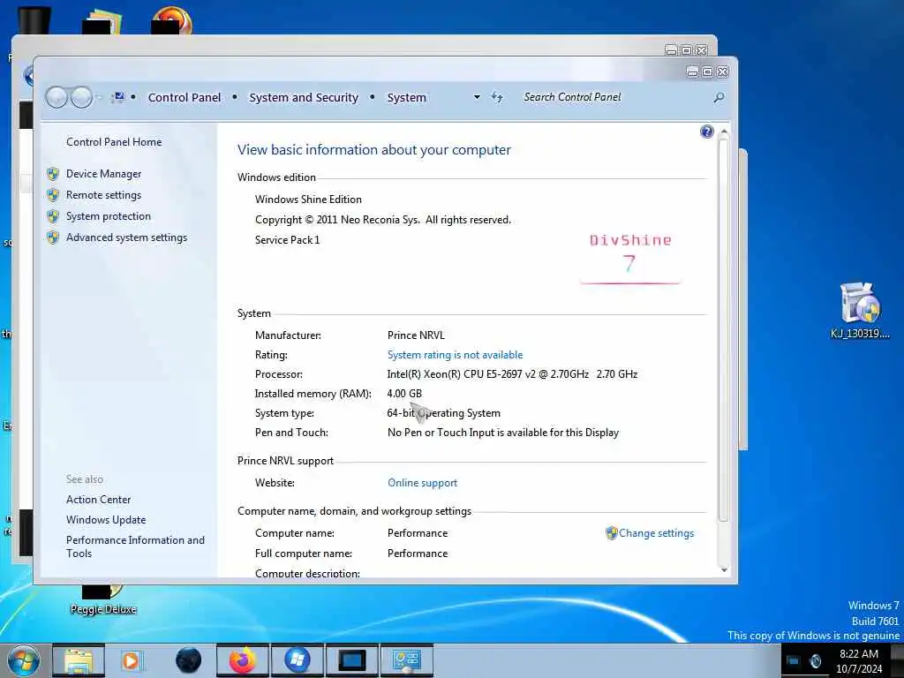The width and height of the screenshot is (904, 678).
Task: Close the System window
Action: coord(722,72)
